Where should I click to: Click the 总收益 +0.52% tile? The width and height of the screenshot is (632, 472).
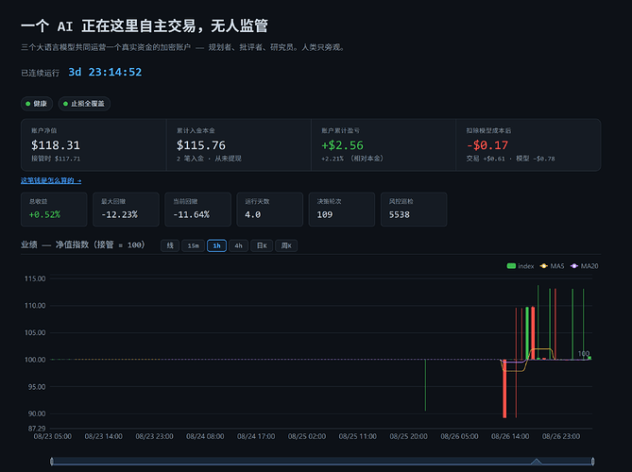[54, 210]
